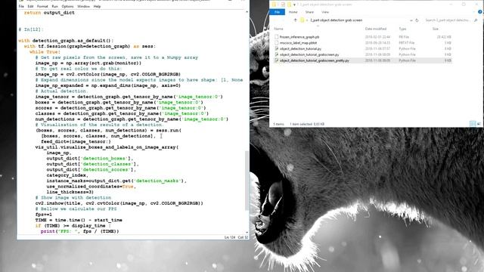Screen dimensions: 484x272
Task: Open the Help menu in IDLE
Action: click(97, 7)
